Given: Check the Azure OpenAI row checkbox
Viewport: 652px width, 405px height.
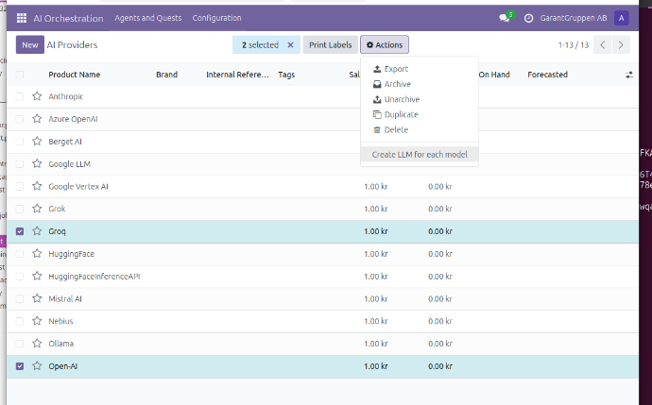Looking at the screenshot, I should [20, 119].
